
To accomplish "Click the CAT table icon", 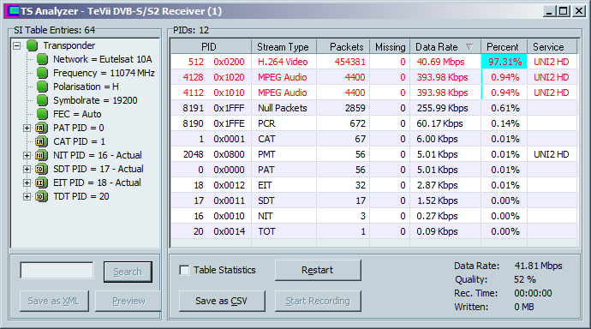I will [41, 141].
